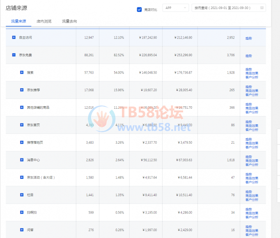Open 趋势 link for 自主访问
280x238 pixels.
click(x=248, y=38)
